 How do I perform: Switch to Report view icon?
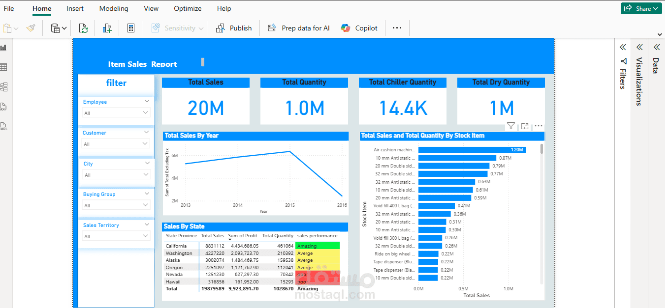[x=3, y=48]
